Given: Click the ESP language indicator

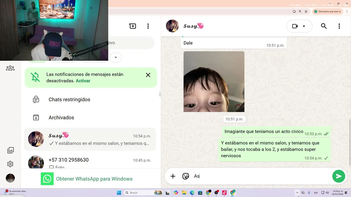Looking at the screenshot, I should point(316,193).
